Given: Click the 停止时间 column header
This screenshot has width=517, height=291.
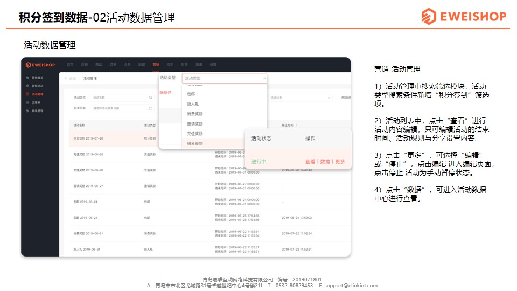Looking at the screenshot, I should pyautogui.click(x=288, y=126).
